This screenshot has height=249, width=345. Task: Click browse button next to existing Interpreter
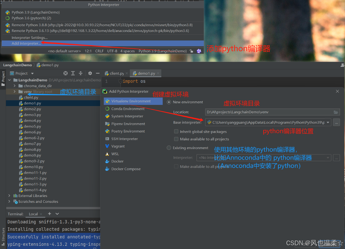[337, 158]
